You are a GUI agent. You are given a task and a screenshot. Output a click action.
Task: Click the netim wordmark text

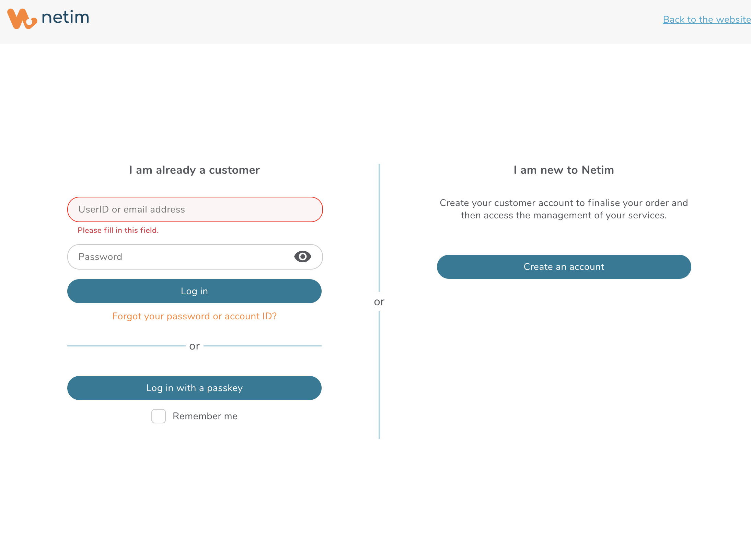(x=65, y=17)
